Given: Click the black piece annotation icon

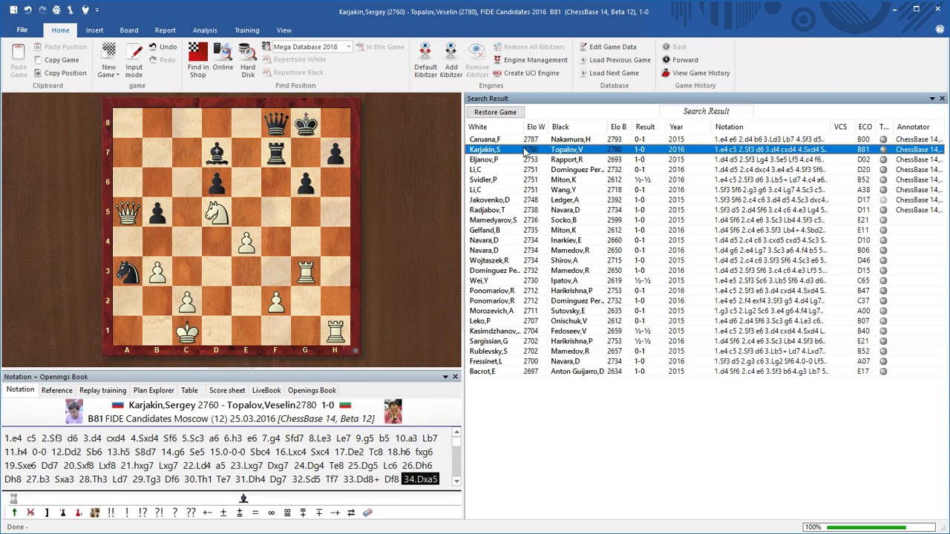Looking at the screenshot, I should tap(62, 512).
